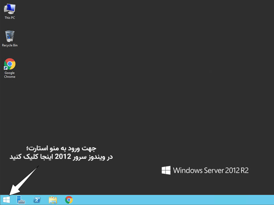This screenshot has width=274, height=205.
Task: Open the Start menu button
Action: click(x=6, y=200)
